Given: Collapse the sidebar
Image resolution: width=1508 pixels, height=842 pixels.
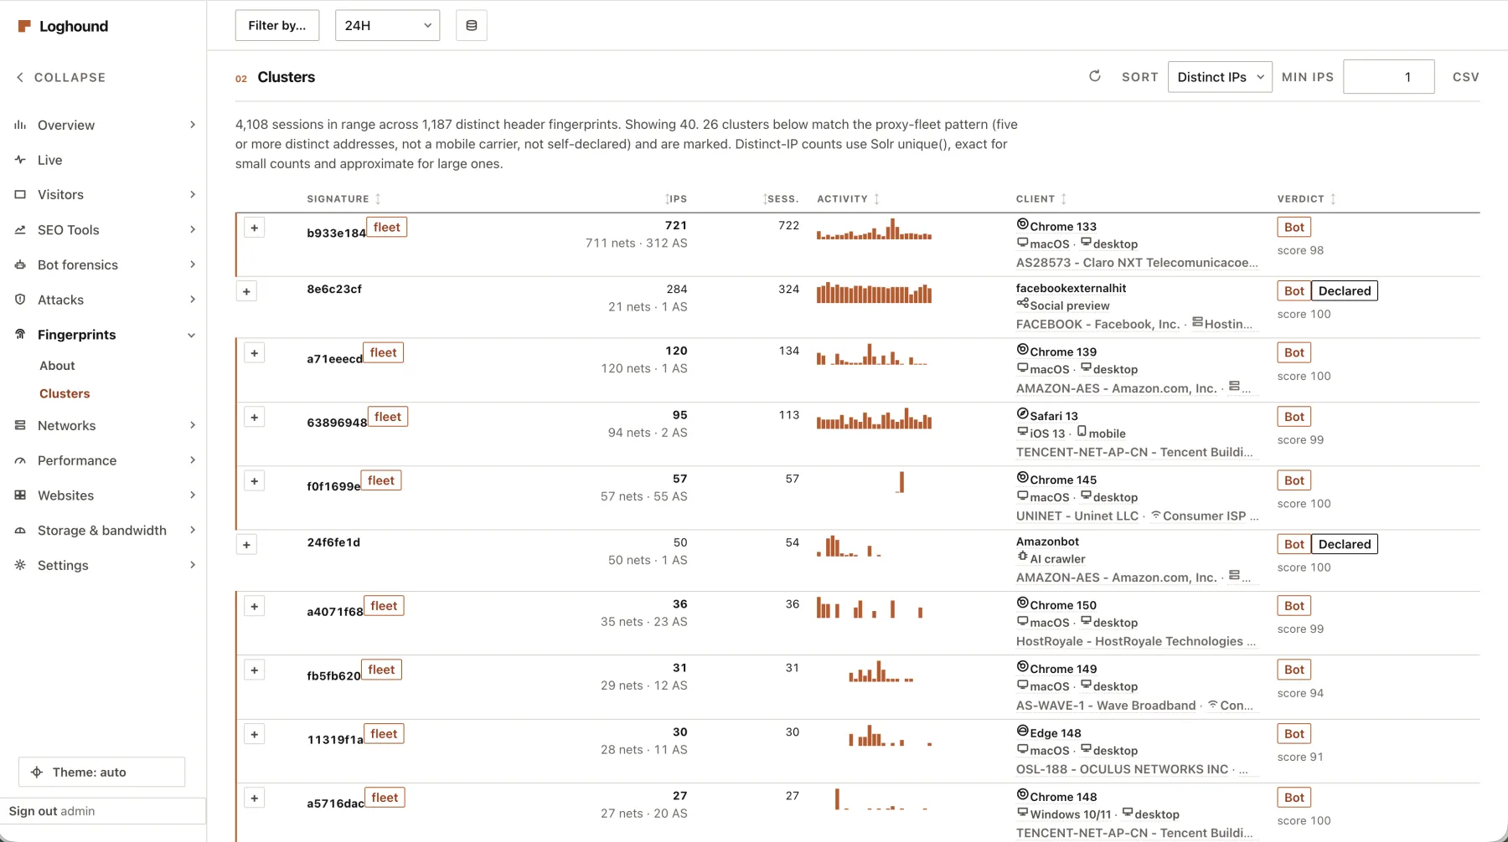Looking at the screenshot, I should [x=61, y=77].
